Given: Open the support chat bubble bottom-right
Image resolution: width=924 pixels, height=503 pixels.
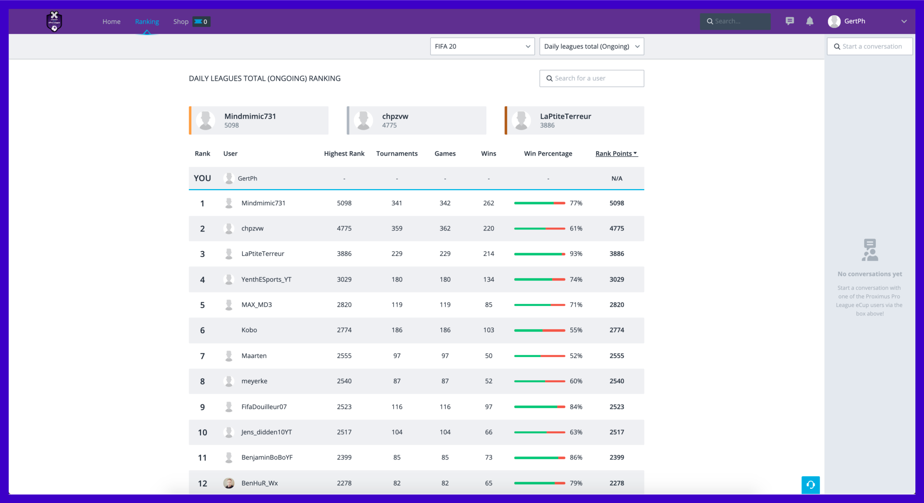Looking at the screenshot, I should [810, 485].
